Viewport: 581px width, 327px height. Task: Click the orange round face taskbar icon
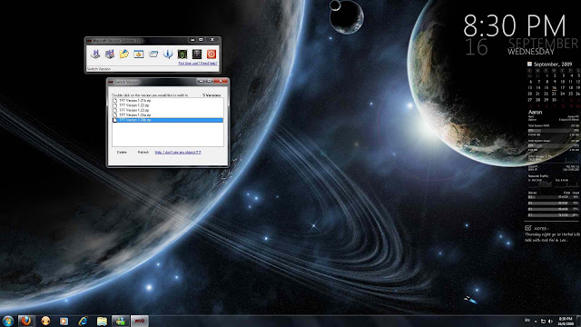[x=45, y=321]
